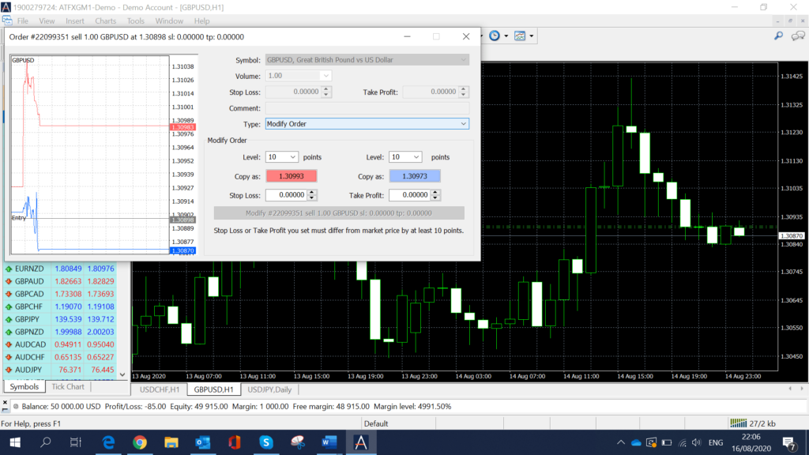Image resolution: width=809 pixels, height=455 pixels.
Task: Switch to the USDJPY,Daily chart tab
Action: [x=269, y=389]
